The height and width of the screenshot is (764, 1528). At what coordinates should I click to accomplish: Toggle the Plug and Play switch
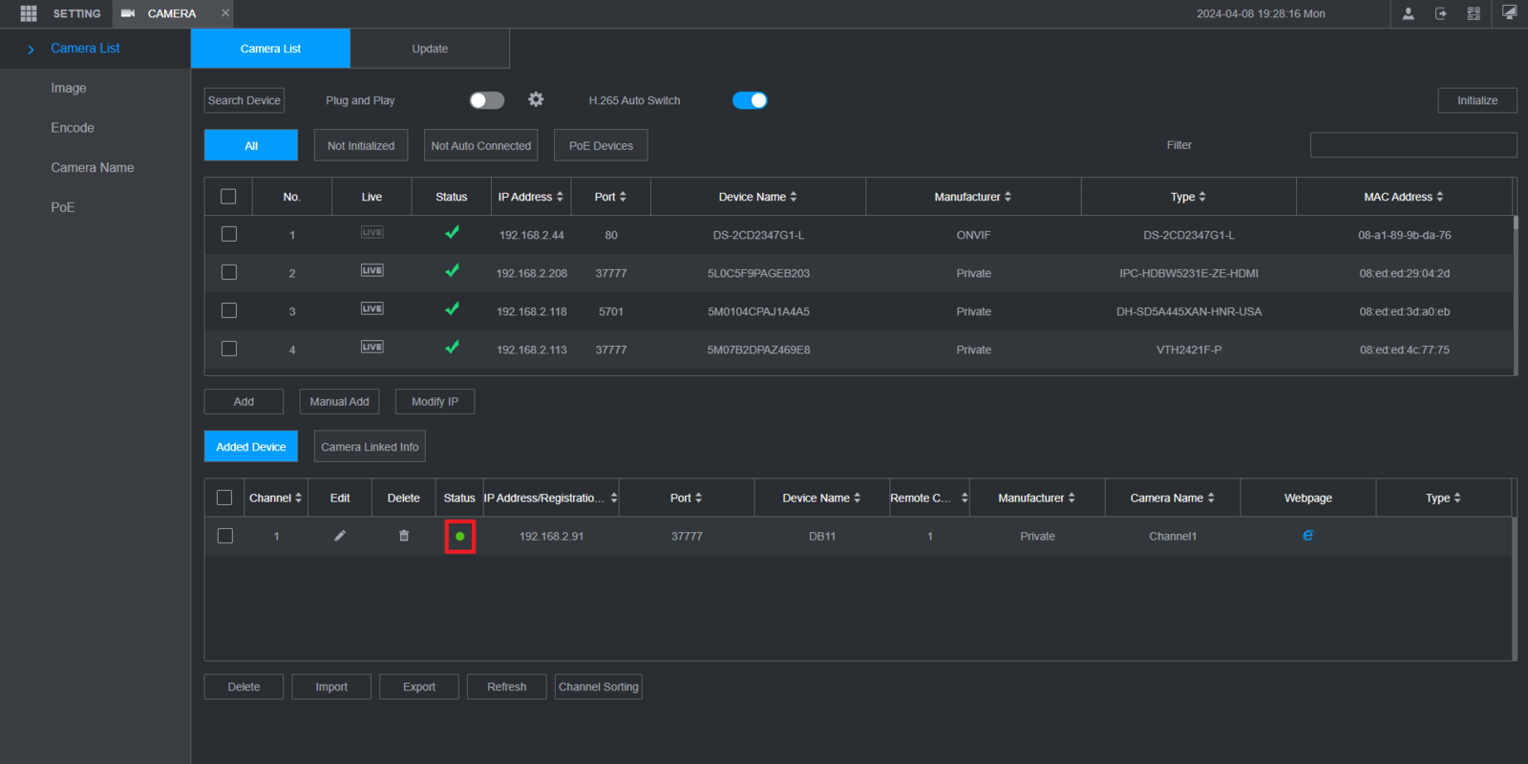coord(486,100)
